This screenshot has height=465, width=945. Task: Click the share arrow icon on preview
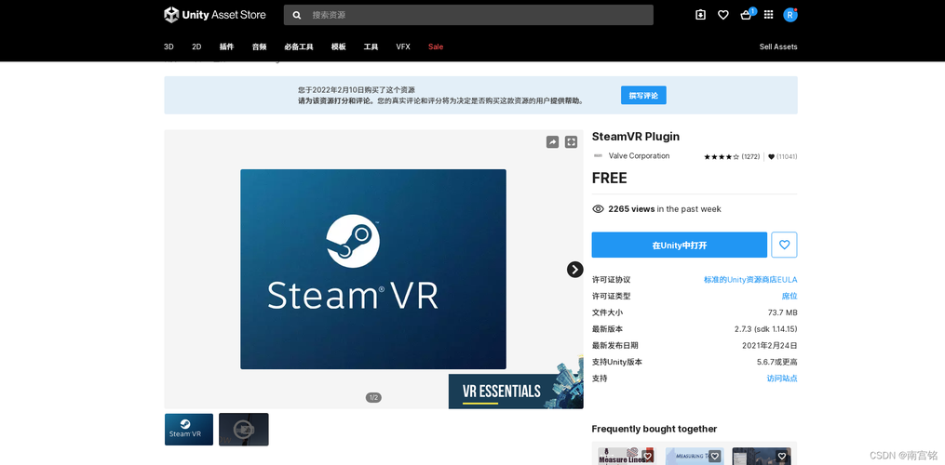coord(553,141)
